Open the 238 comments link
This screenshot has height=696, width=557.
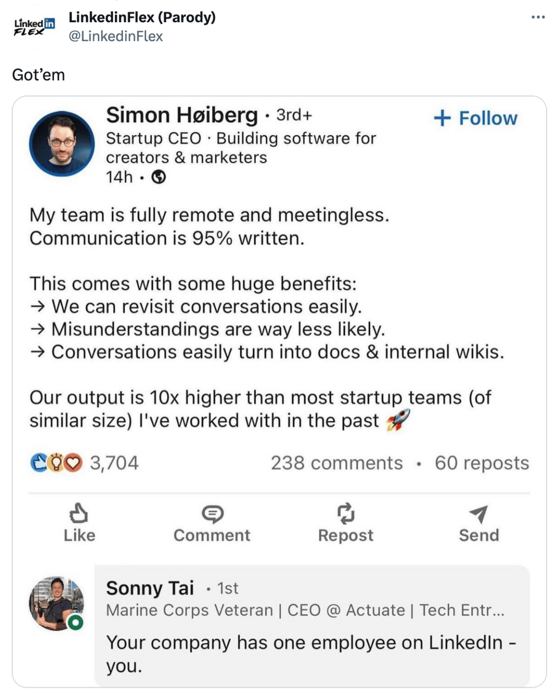[337, 463]
